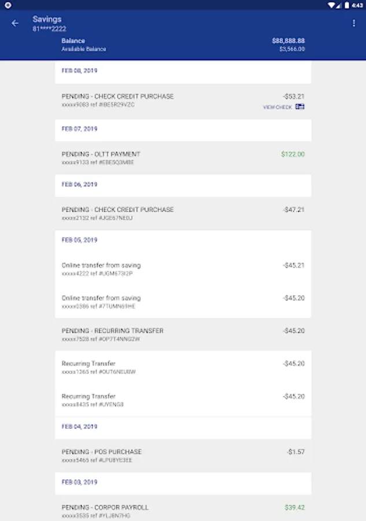Viewport: 366px width, 521px height.
Task: Tap the FEB 05, 2019 date header
Action: (80, 240)
